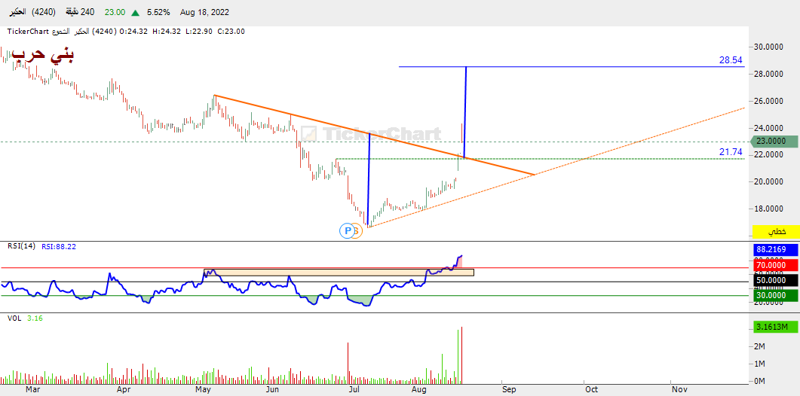Viewport: 800px width, 396px height.
Task: Click the green 3.1613M volume tag
Action: (x=775, y=327)
